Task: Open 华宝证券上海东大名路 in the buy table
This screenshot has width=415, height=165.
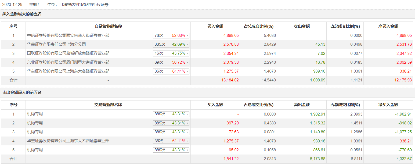Action: coord(68,71)
